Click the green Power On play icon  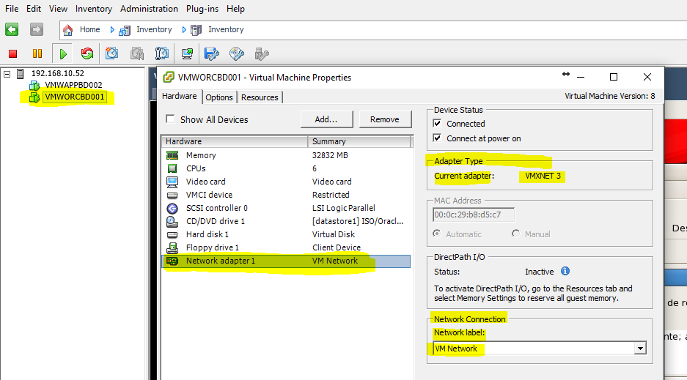pos(63,53)
